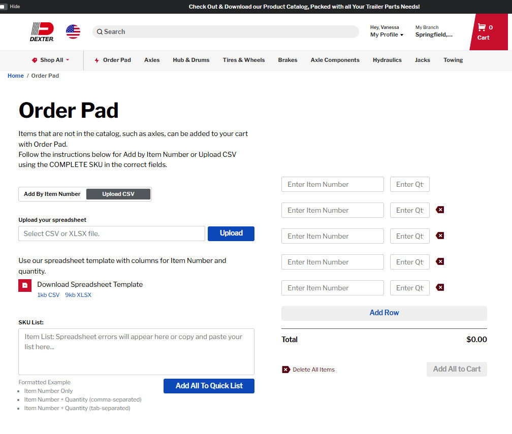Click the Add Row button
The image size is (512, 434).
[x=384, y=313]
